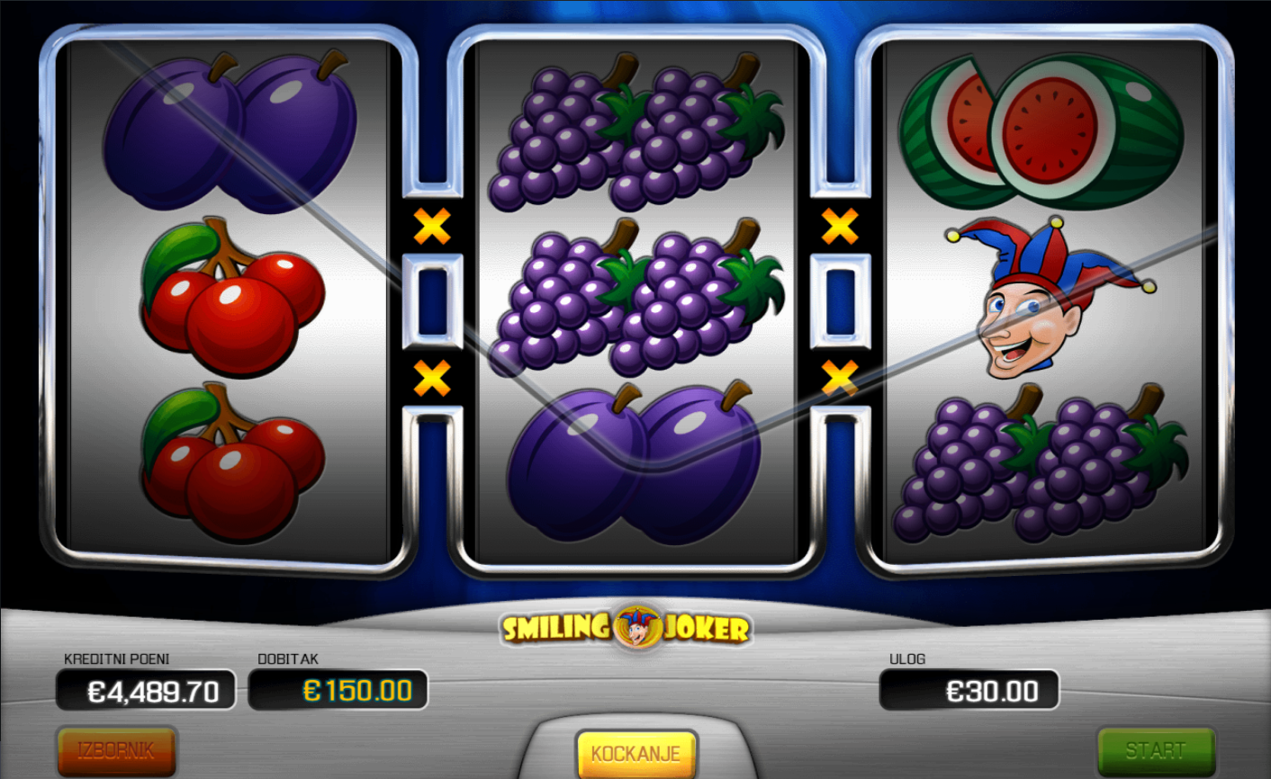Image resolution: width=1271 pixels, height=779 pixels.
Task: Click the watermelon symbol on right reel
Action: click(1041, 132)
